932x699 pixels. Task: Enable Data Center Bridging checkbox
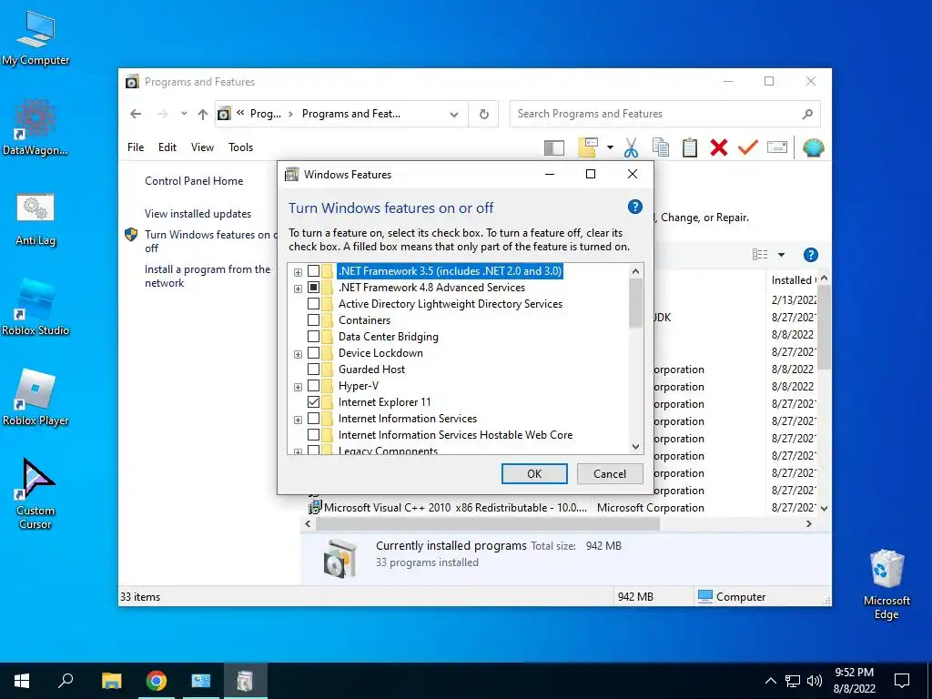point(313,337)
